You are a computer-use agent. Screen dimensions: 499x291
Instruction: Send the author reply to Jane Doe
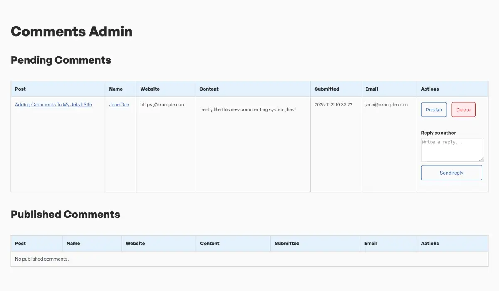tap(452, 173)
